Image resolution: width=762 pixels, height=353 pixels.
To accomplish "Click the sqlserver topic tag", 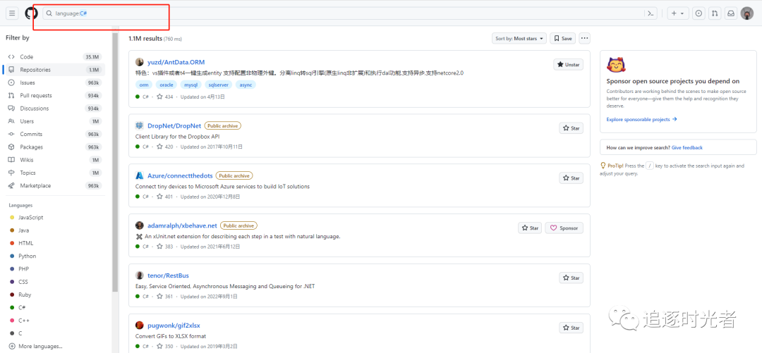I will click(x=218, y=85).
